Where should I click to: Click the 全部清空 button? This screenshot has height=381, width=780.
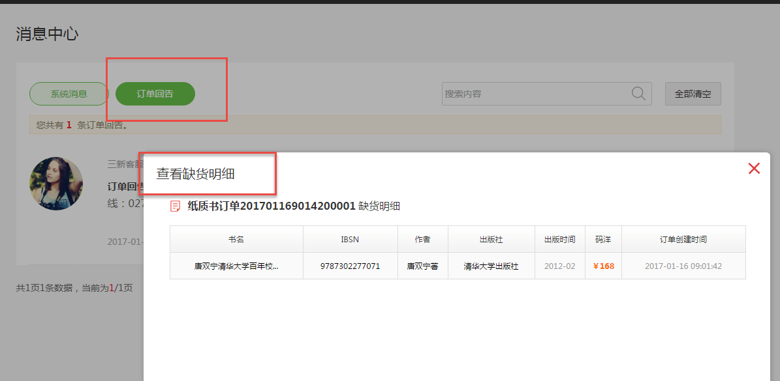pos(693,94)
